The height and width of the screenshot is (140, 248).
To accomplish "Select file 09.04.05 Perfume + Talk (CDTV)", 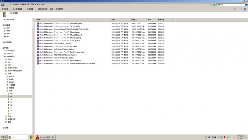I will point(60,41).
